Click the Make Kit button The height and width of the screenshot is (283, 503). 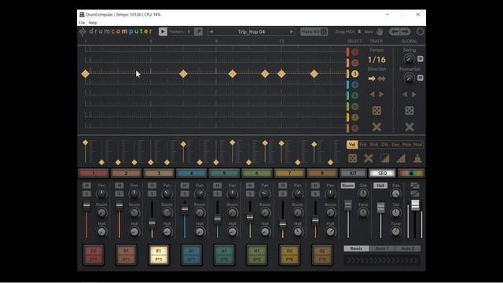[x=314, y=31]
